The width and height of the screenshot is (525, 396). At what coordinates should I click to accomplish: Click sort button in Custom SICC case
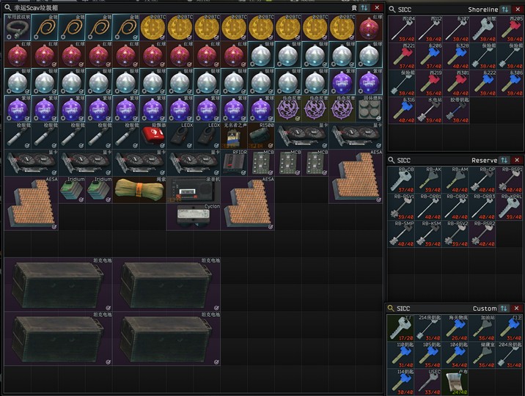coord(505,309)
